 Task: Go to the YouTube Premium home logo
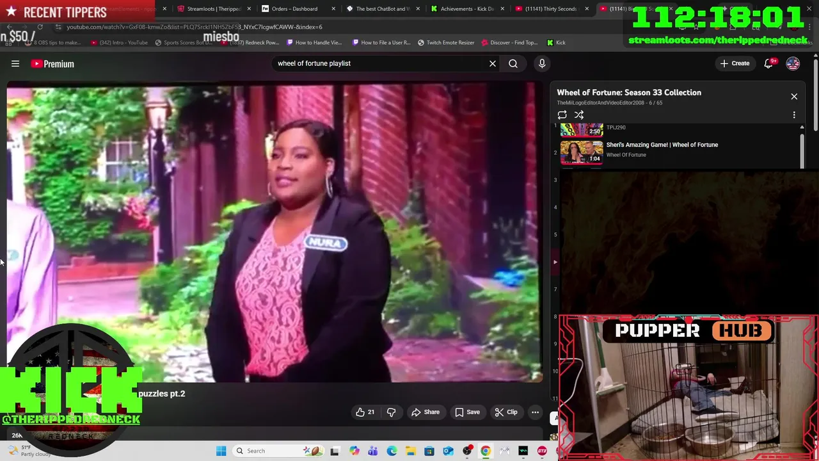(x=52, y=64)
